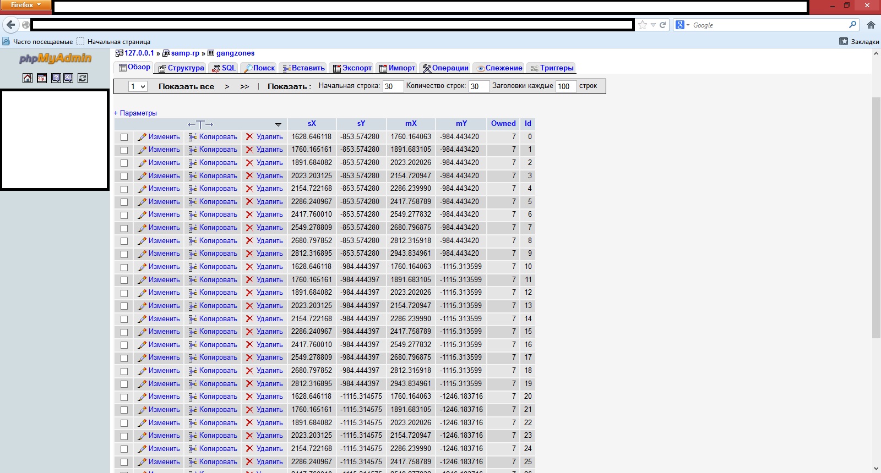Click Показать : button
881x473 pixels.
click(x=290, y=86)
